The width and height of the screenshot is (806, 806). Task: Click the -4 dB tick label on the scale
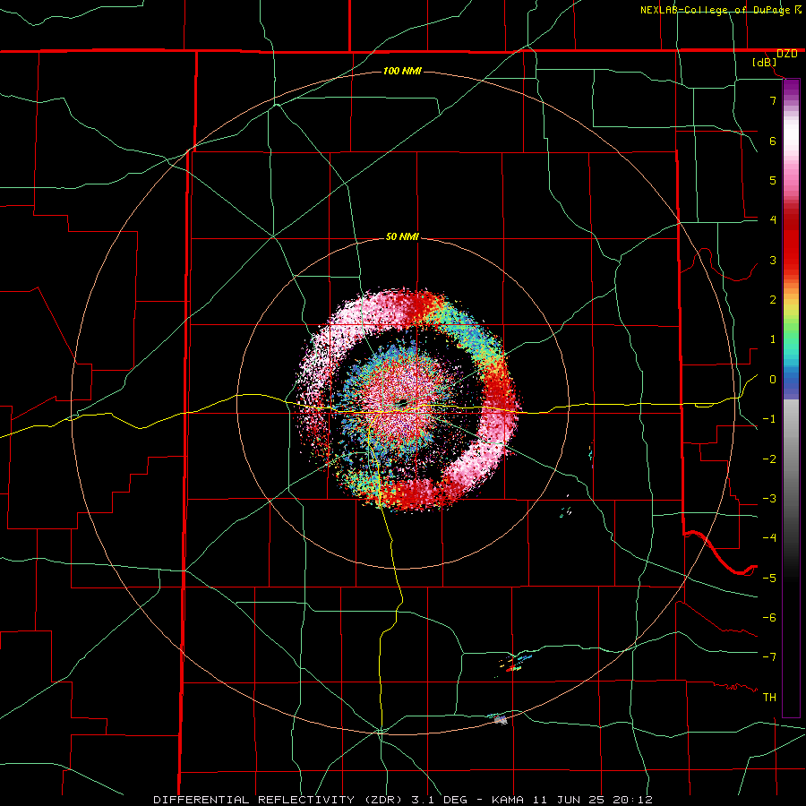point(769,538)
